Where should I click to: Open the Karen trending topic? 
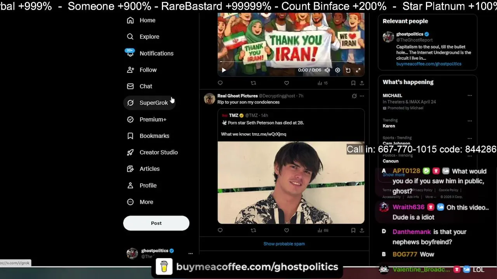(389, 126)
